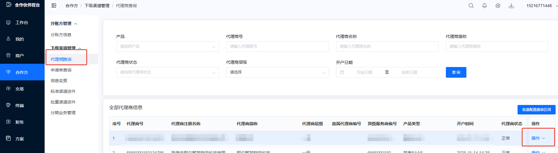Open the 产品 select dropdown
The width and height of the screenshot is (558, 153).
tap(167, 47)
